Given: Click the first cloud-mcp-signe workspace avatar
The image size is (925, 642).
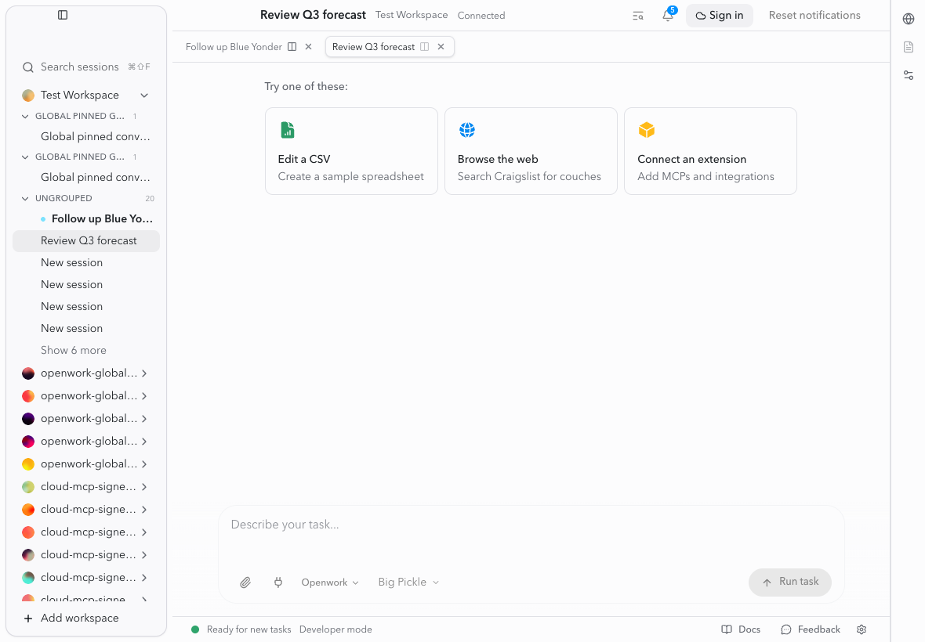Looking at the screenshot, I should [x=27, y=487].
